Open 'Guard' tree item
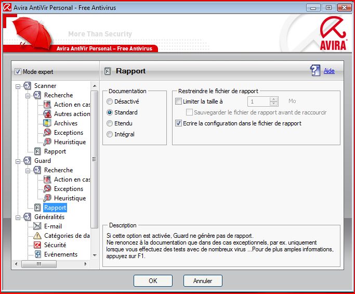The height and width of the screenshot is (294, 355). click(43, 160)
